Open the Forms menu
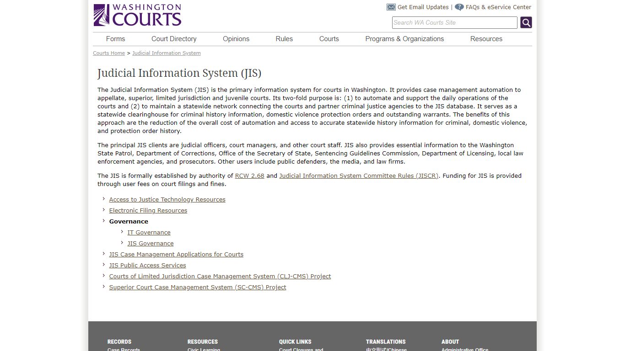Screen dimensions: 625x351 click(115, 39)
